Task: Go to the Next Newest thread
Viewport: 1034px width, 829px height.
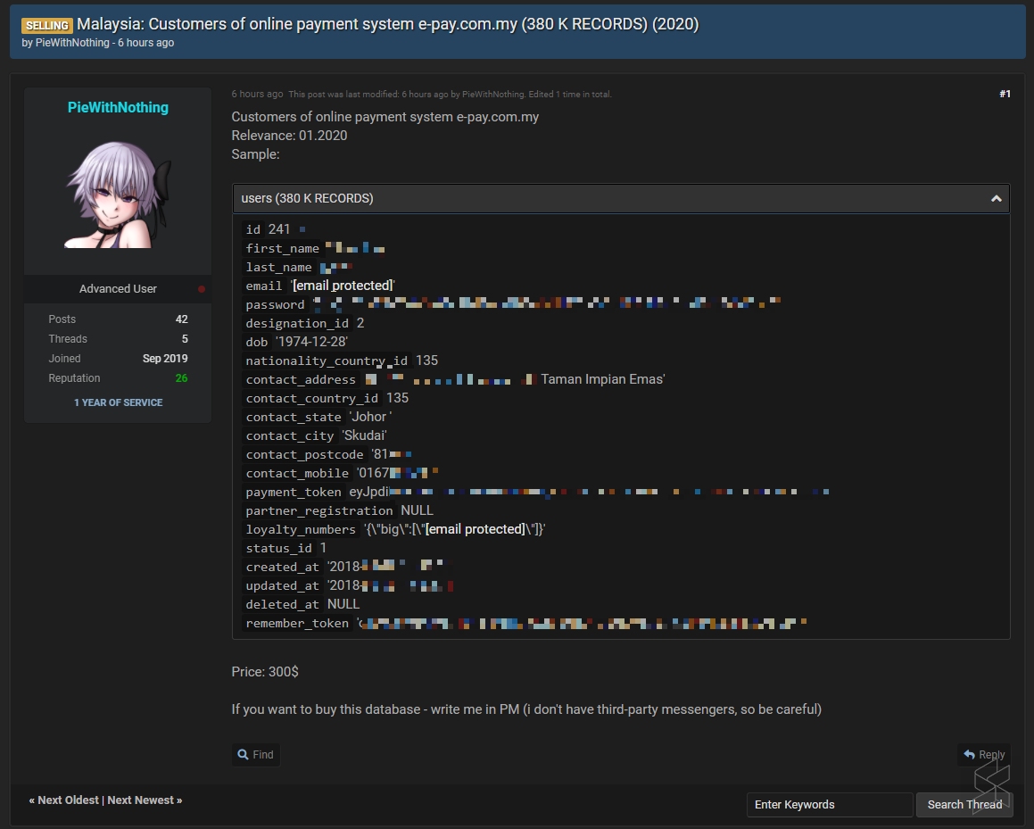Action: [x=144, y=800]
